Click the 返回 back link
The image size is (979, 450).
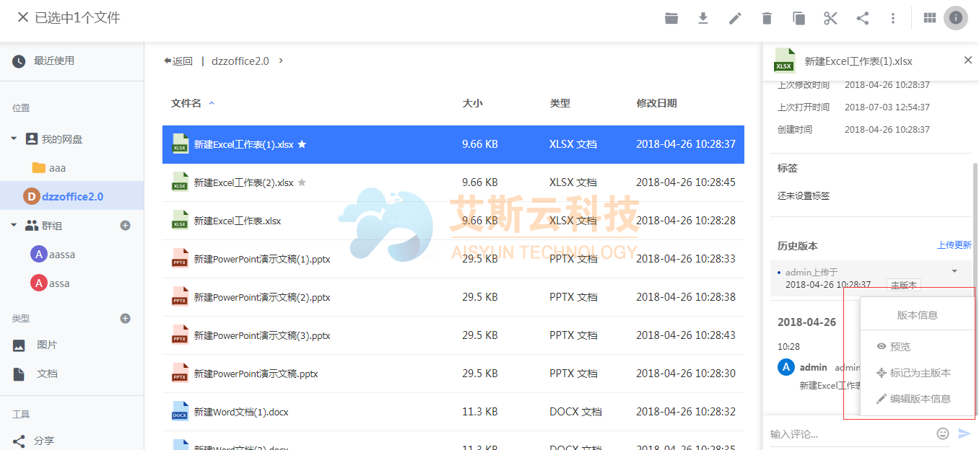(178, 61)
